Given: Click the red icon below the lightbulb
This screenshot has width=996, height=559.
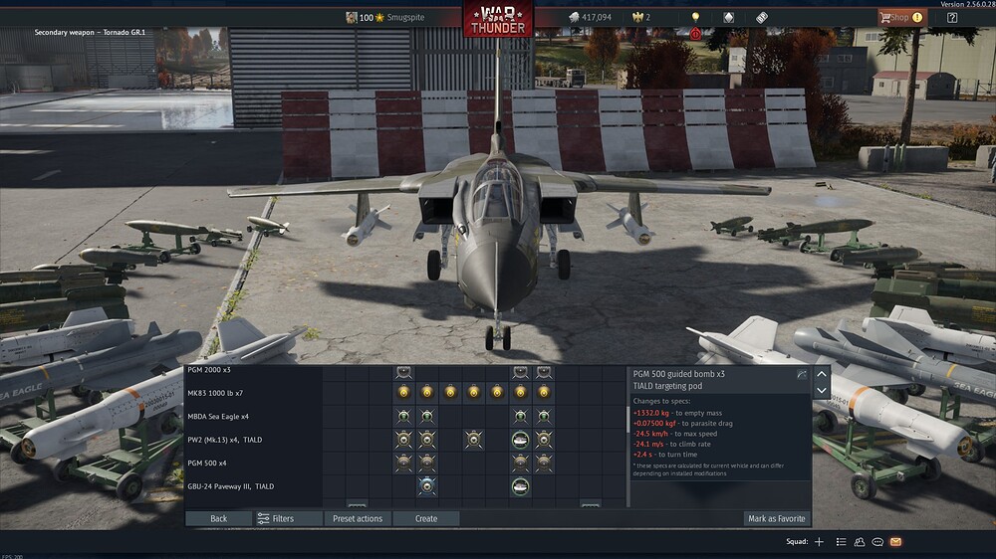Looking at the screenshot, I should 695,33.
